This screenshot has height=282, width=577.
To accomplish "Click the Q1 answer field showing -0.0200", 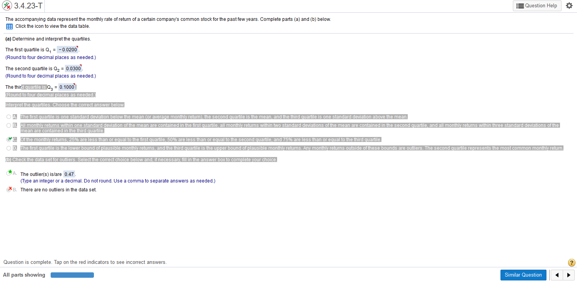I will point(67,50).
